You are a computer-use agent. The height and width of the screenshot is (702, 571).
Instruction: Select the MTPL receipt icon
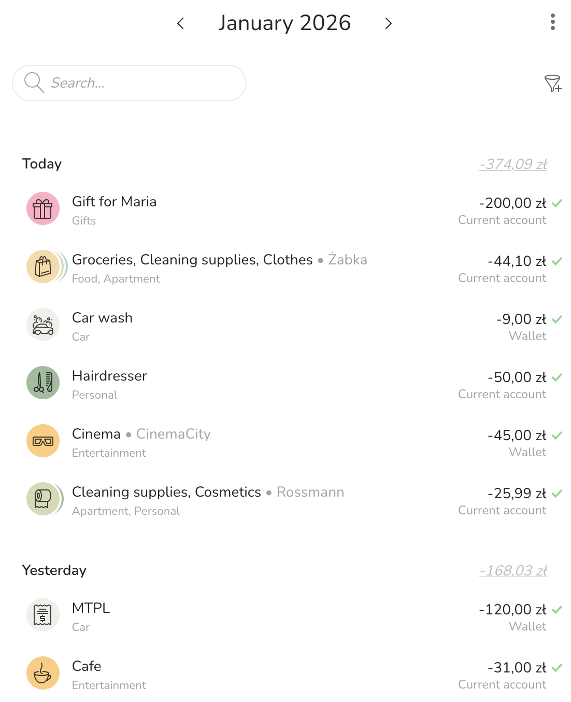click(x=42, y=615)
